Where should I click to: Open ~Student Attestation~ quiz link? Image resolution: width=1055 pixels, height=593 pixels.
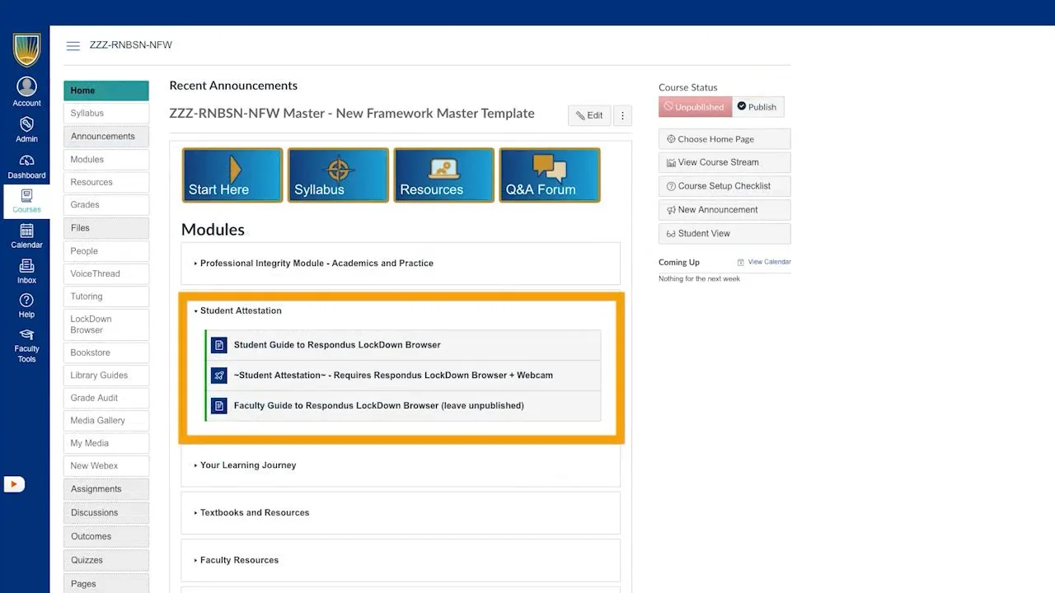coord(393,376)
